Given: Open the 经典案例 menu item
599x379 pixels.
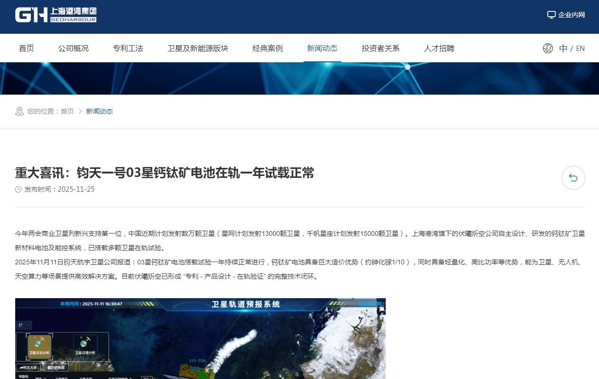Looking at the screenshot, I should pyautogui.click(x=268, y=48).
